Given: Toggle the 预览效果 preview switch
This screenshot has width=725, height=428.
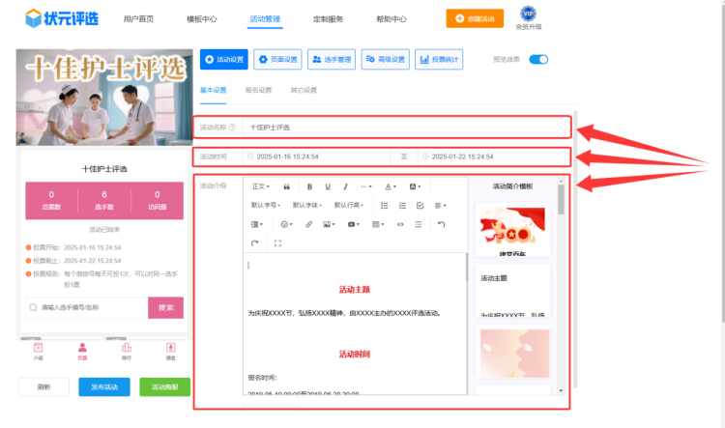Looking at the screenshot, I should (538, 60).
